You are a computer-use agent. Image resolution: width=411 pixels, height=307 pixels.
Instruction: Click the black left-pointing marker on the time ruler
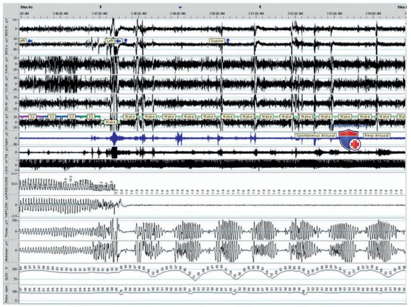click(260, 7)
